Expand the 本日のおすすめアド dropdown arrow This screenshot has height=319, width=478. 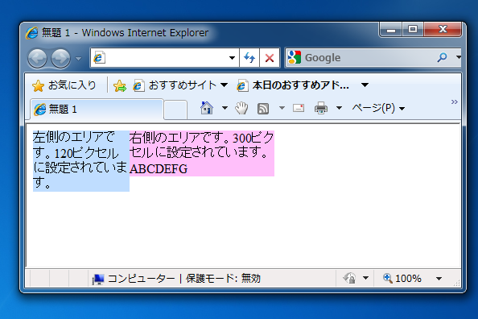365,85
